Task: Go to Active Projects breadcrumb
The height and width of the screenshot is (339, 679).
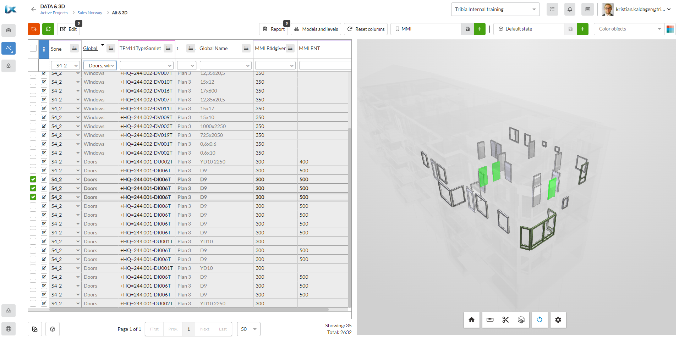Action: click(x=54, y=13)
